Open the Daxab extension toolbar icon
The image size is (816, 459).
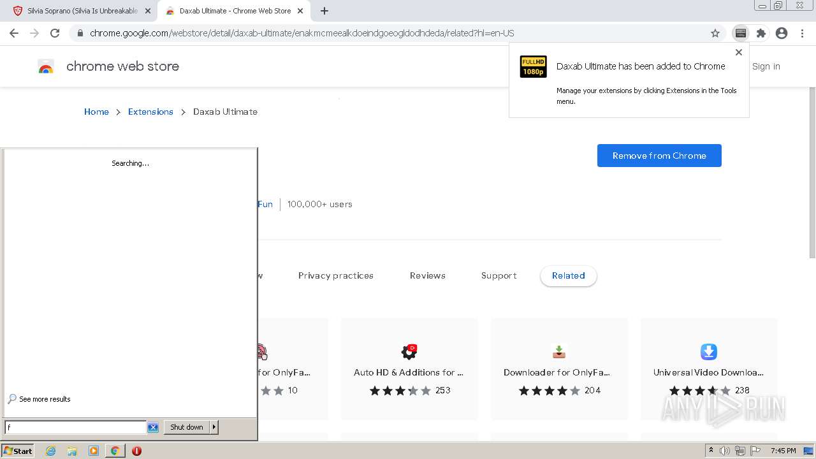pos(740,33)
